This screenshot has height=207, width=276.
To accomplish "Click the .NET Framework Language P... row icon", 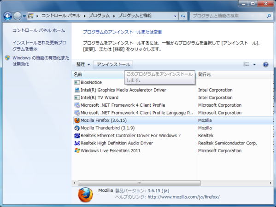I will pyautogui.click(x=77, y=113).
